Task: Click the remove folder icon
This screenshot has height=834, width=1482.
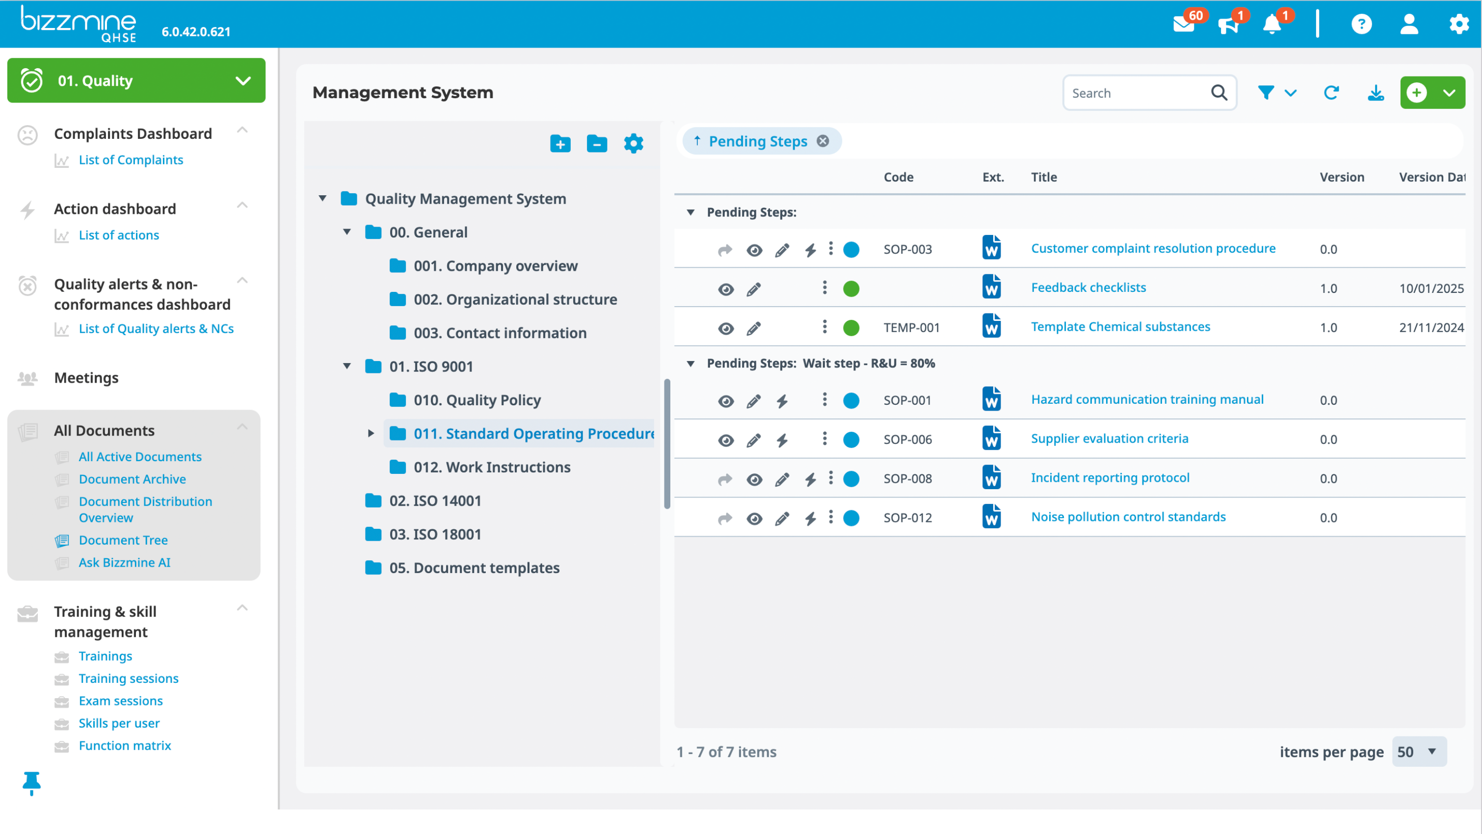Action: (x=597, y=143)
